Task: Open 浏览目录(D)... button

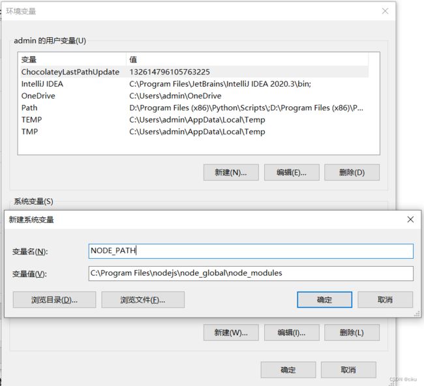Action: (x=54, y=299)
